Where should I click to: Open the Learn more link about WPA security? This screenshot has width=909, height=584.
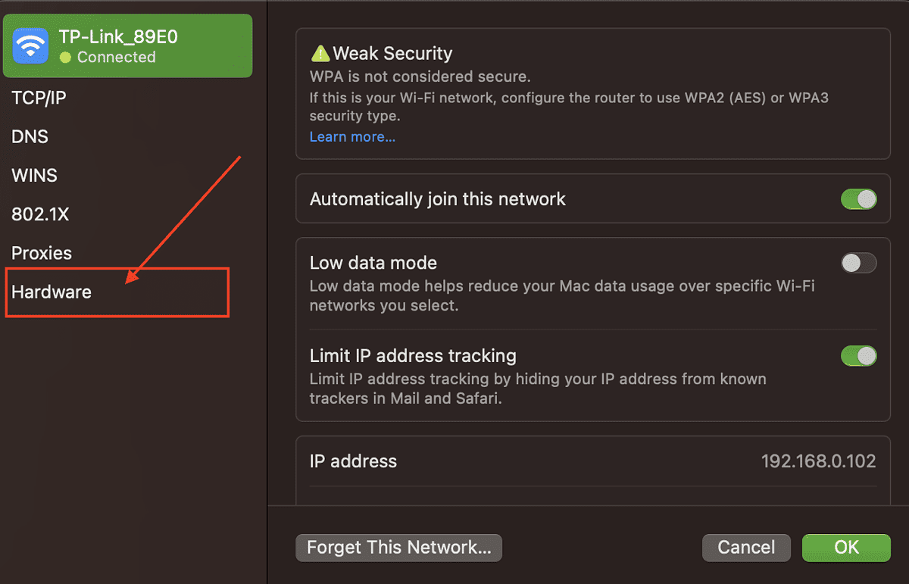[x=351, y=136]
